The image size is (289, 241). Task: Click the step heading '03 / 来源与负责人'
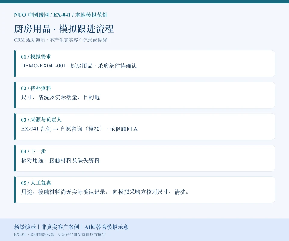tap(41, 120)
